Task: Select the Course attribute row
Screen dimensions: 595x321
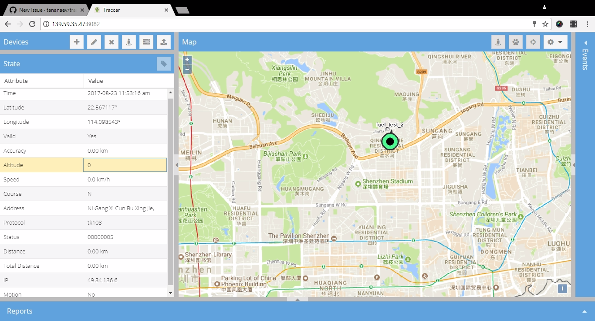Action: point(83,194)
